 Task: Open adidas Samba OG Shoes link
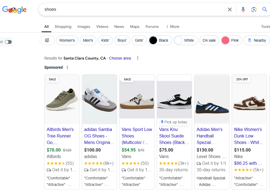tap(99, 136)
